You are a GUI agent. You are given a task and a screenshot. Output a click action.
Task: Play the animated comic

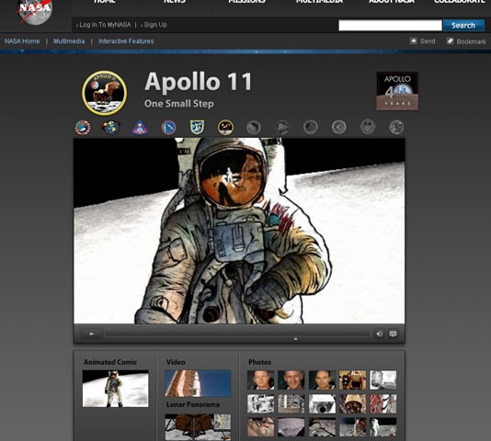92,334
